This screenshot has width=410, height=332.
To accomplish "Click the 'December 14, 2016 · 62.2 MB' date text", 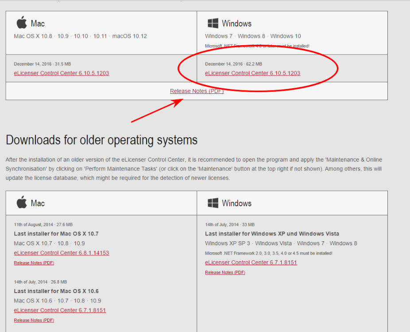I will pyautogui.click(x=233, y=64).
